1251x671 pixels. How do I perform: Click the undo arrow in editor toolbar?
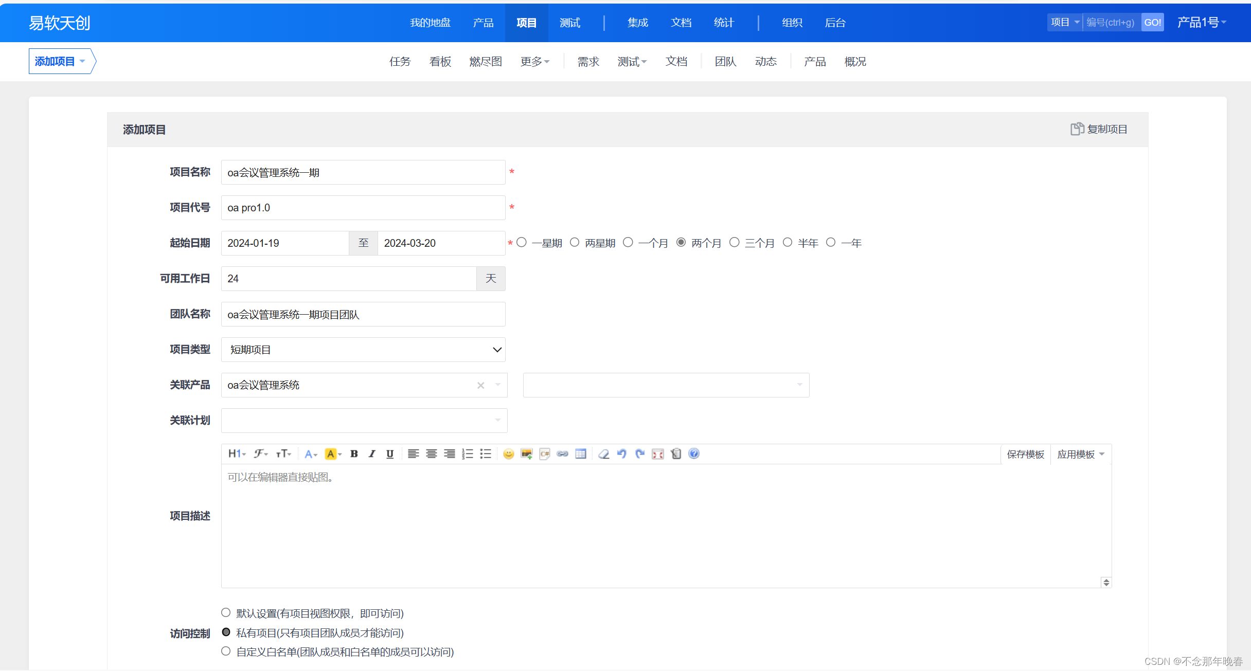point(621,454)
